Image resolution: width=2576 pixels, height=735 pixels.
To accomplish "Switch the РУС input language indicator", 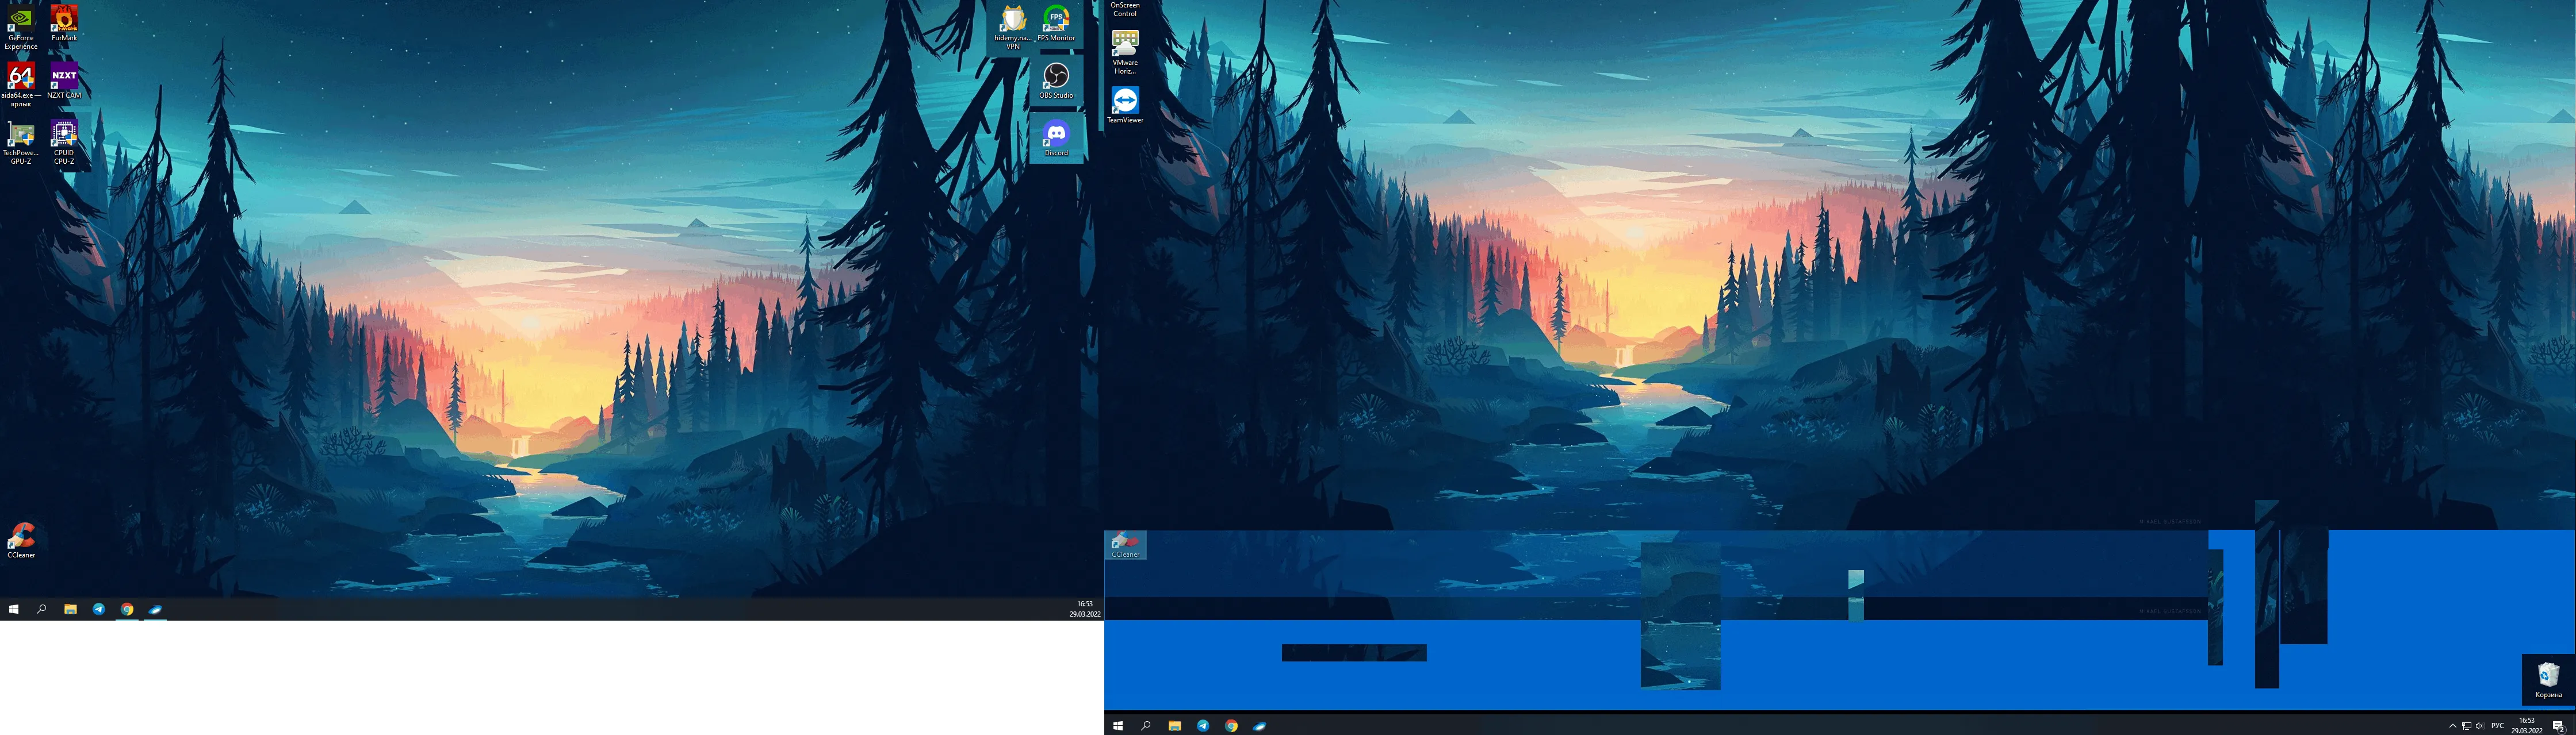I will 2497,726.
